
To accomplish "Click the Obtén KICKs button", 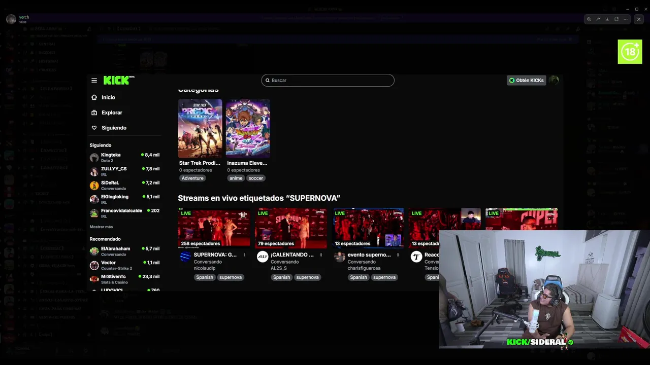I will tap(526, 80).
